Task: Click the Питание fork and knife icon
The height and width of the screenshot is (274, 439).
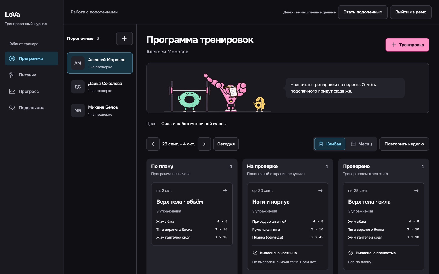Action: 12,75
